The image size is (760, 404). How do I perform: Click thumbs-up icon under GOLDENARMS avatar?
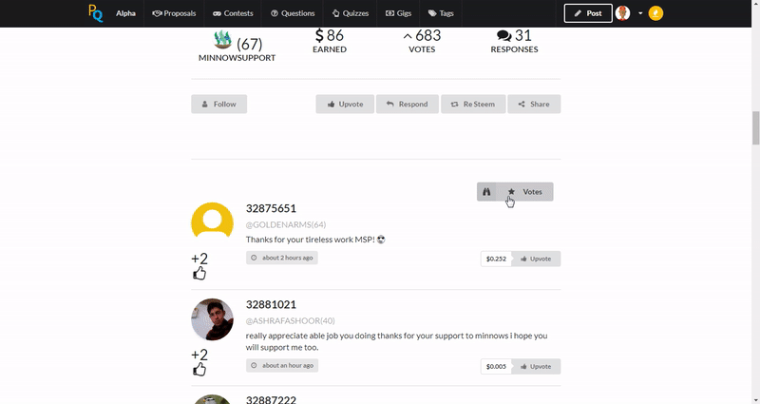coord(199,274)
